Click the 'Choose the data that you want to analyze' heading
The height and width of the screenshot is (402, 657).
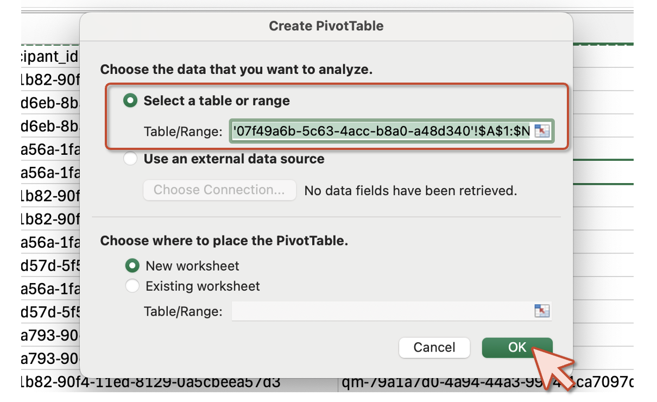[x=235, y=70]
